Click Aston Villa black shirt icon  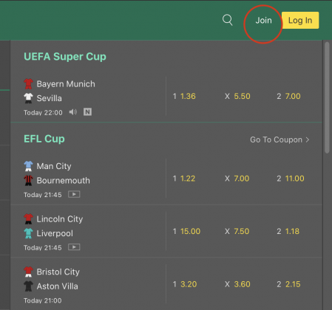click(x=28, y=286)
